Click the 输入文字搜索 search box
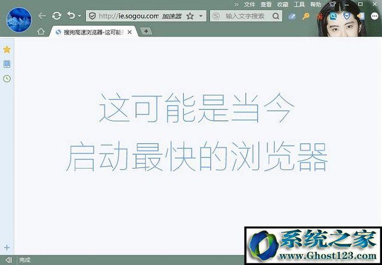This screenshot has height=265, width=382. click(245, 16)
